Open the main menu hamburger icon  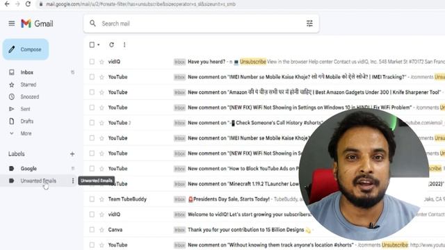click(x=12, y=24)
